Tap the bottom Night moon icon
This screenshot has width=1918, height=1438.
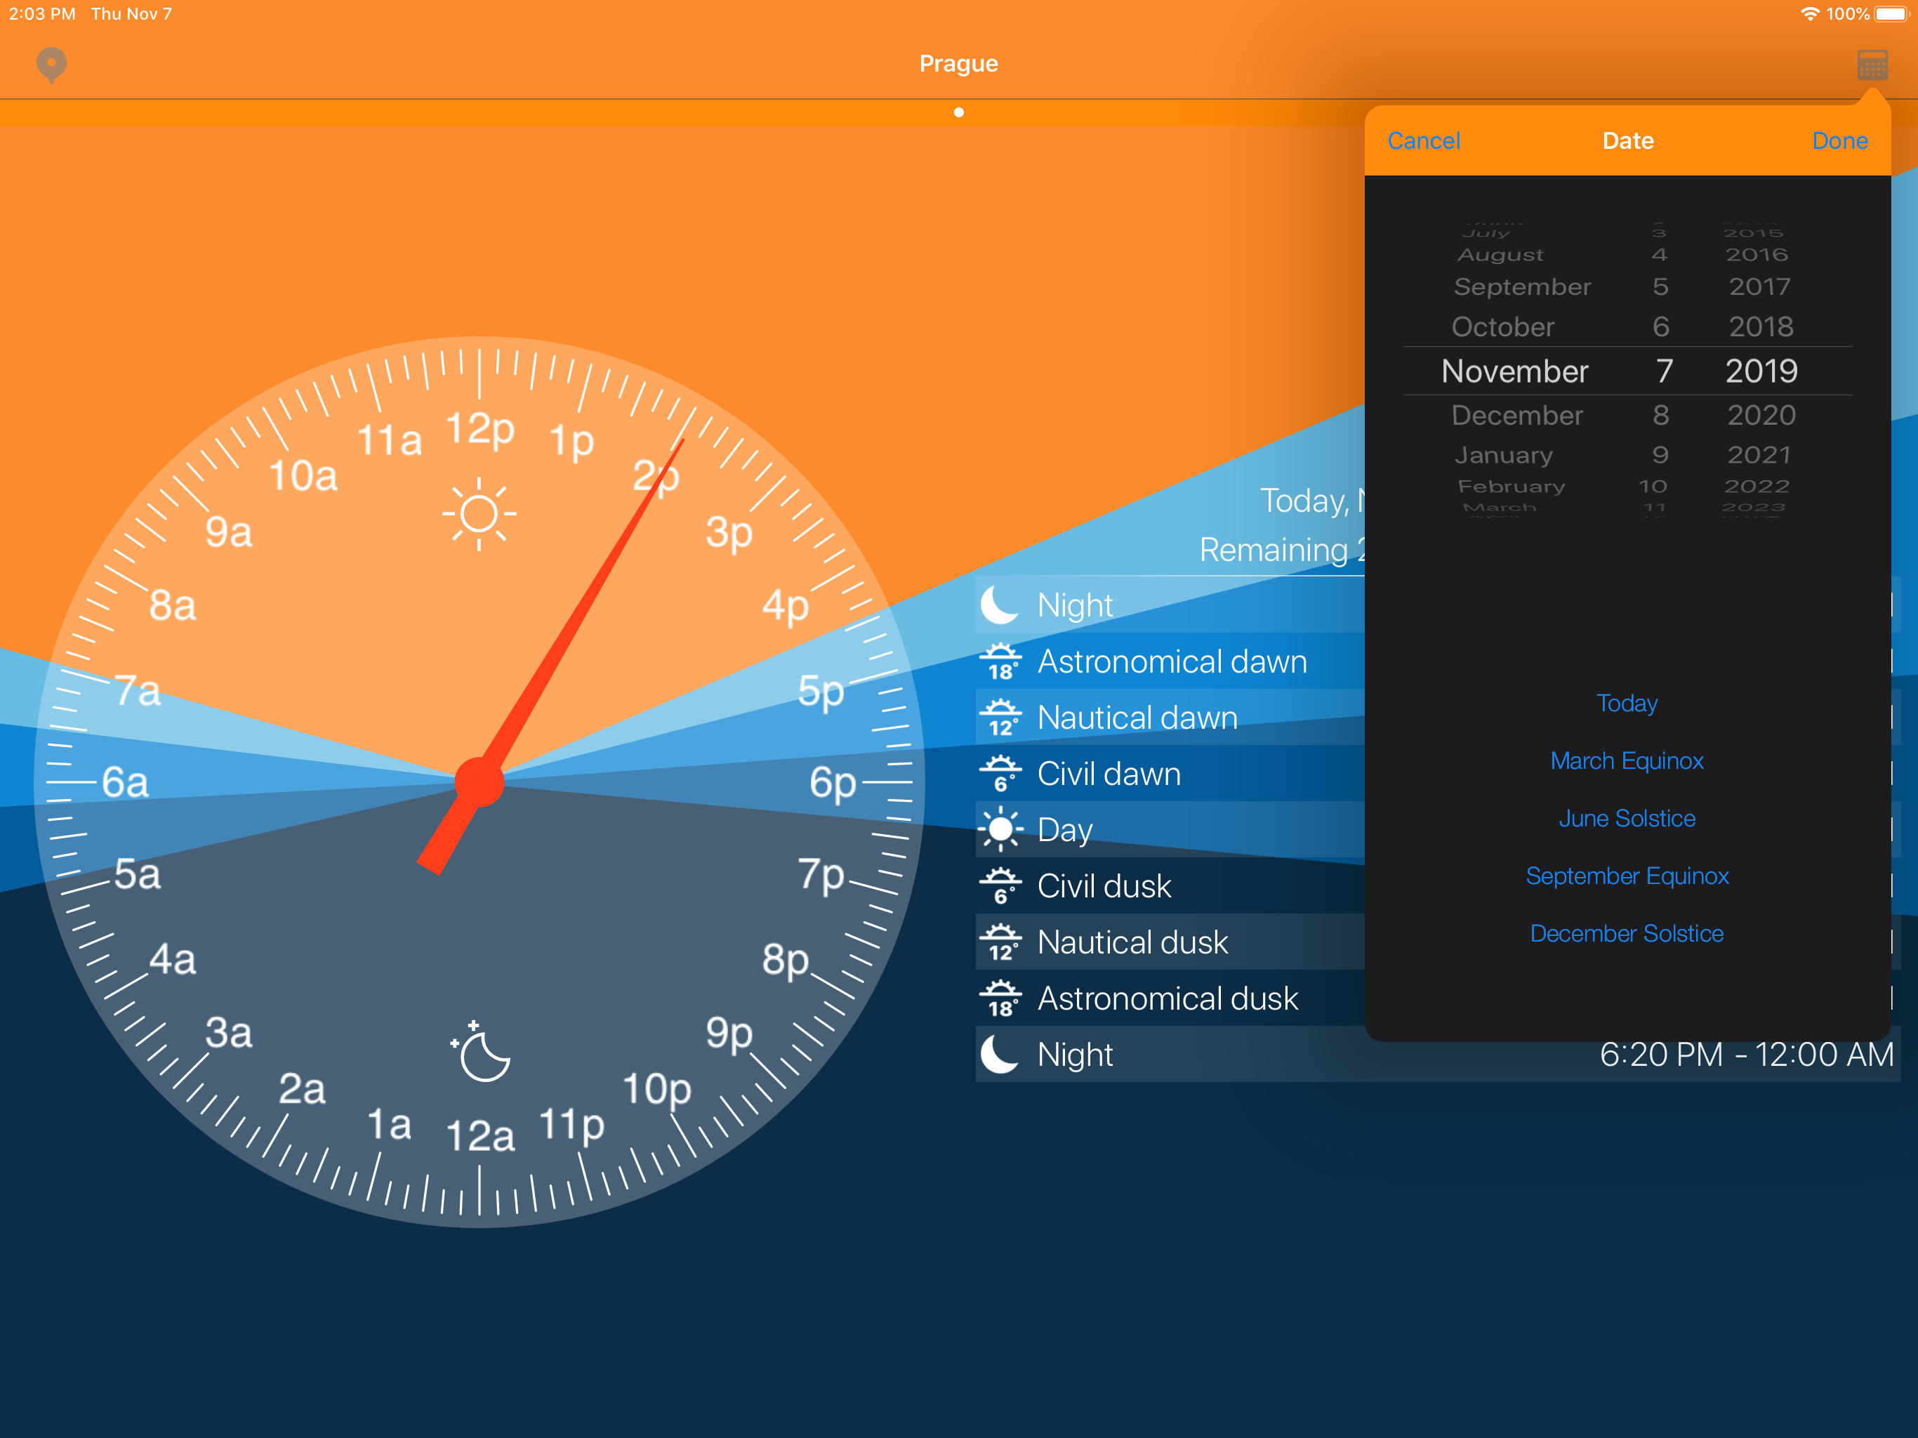(999, 1055)
